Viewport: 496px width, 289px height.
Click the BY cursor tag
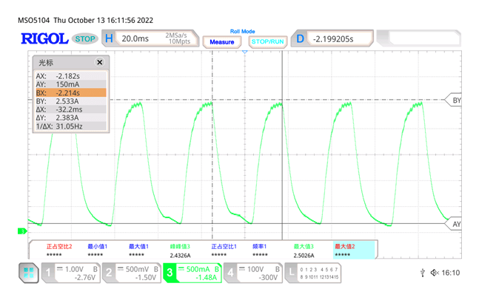point(453,100)
